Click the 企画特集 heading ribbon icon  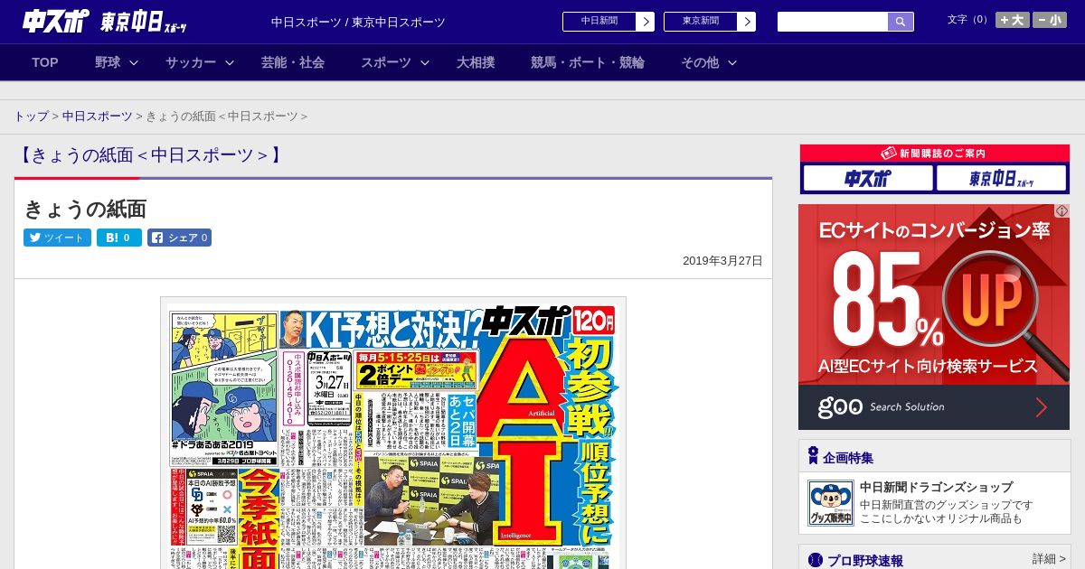click(x=813, y=456)
